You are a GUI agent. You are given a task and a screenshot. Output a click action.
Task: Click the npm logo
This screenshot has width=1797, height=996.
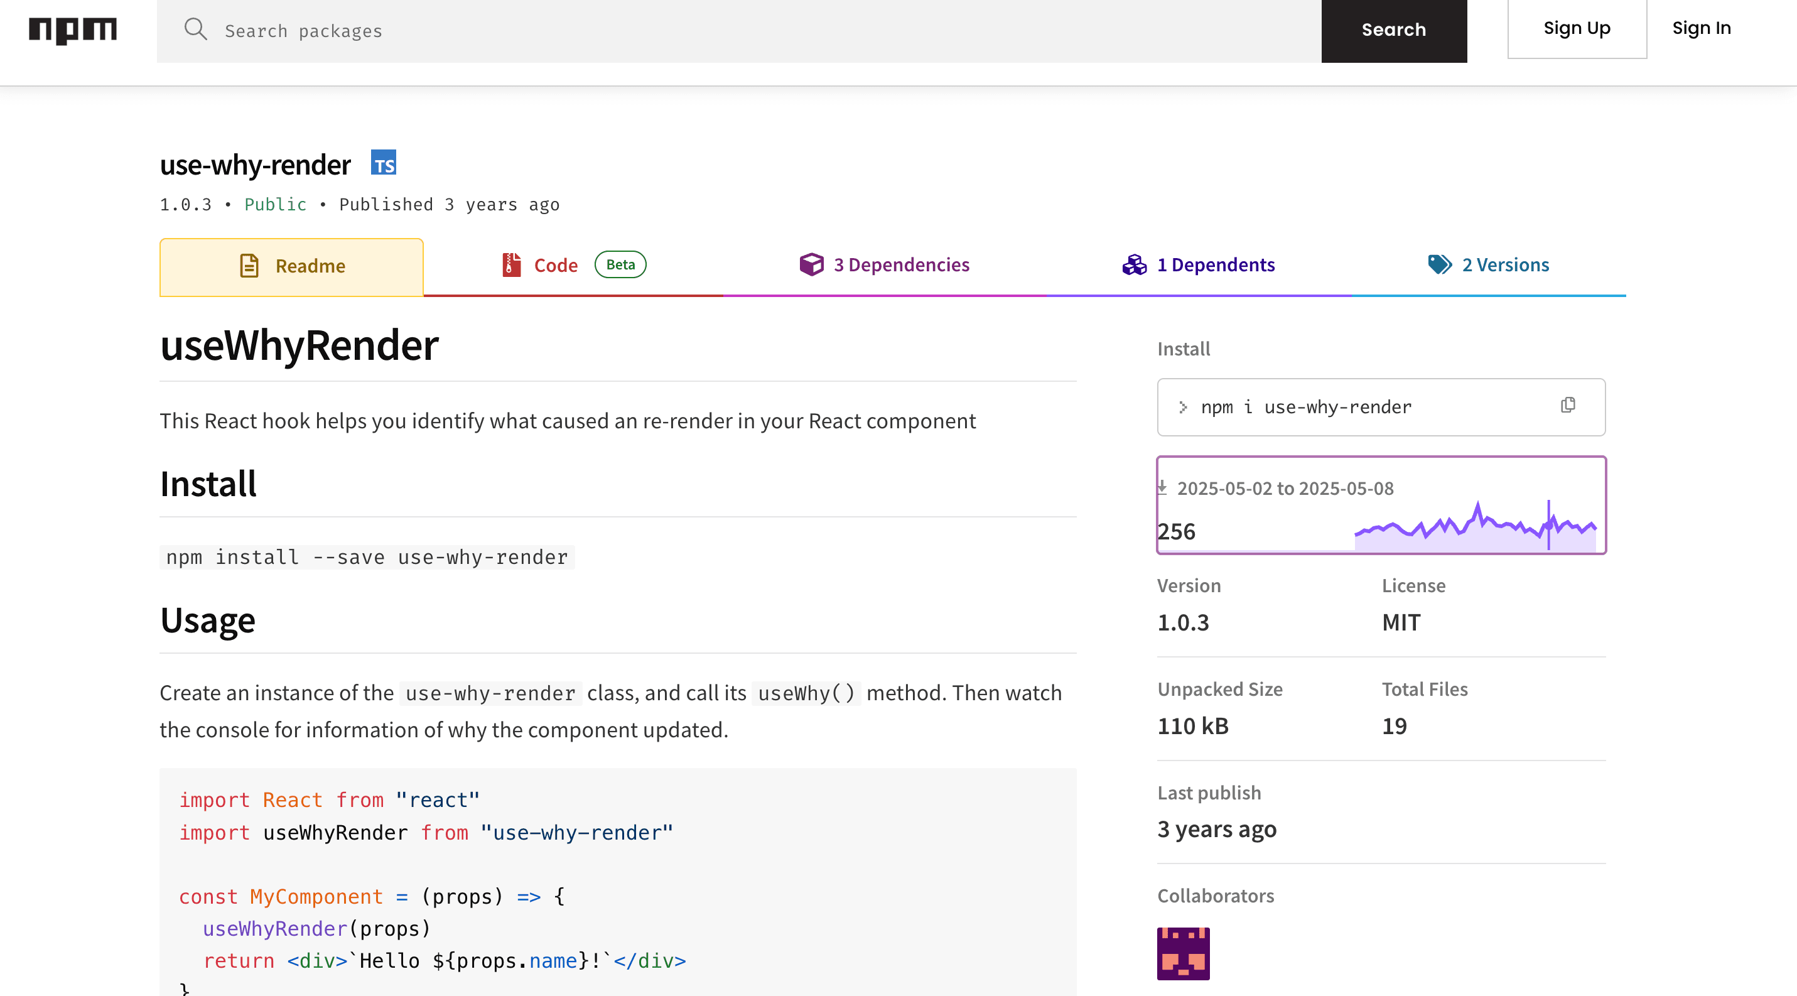click(73, 31)
